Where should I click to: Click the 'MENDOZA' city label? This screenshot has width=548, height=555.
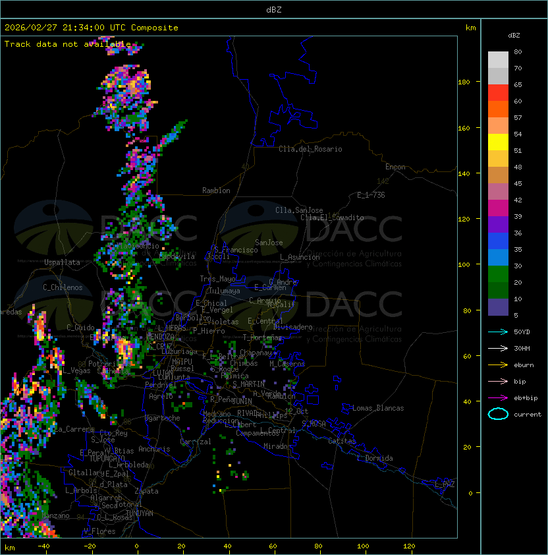tap(160, 336)
